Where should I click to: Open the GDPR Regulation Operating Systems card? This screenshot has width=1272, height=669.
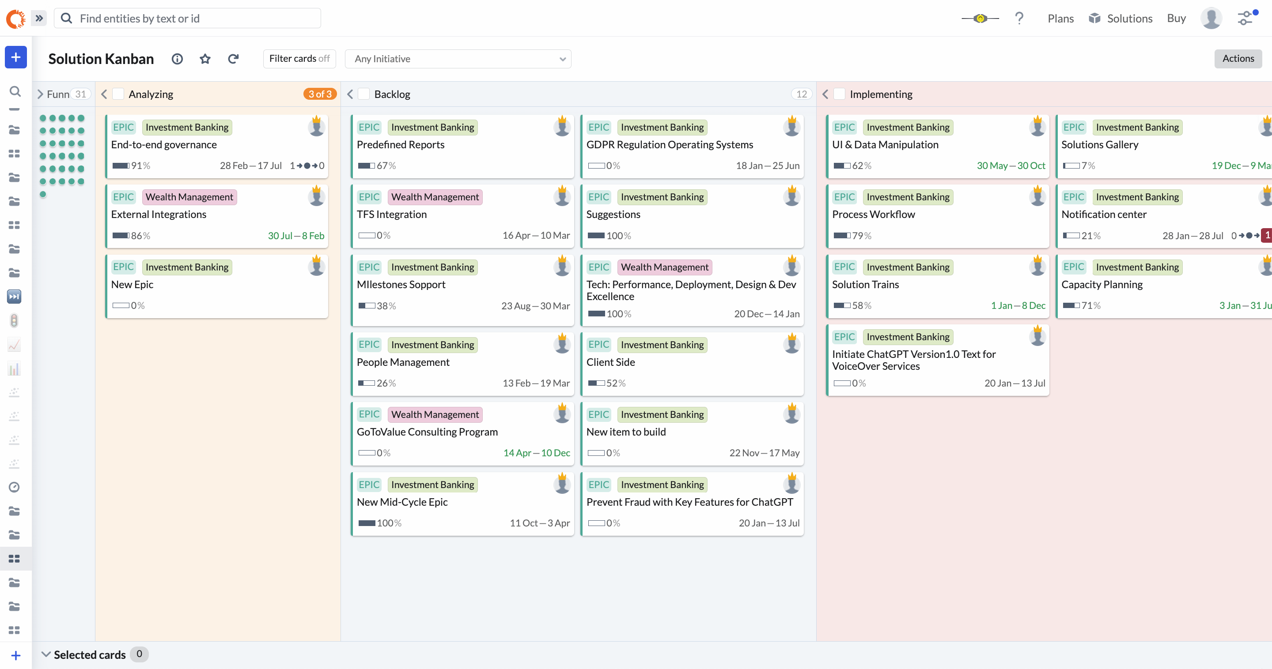point(691,147)
